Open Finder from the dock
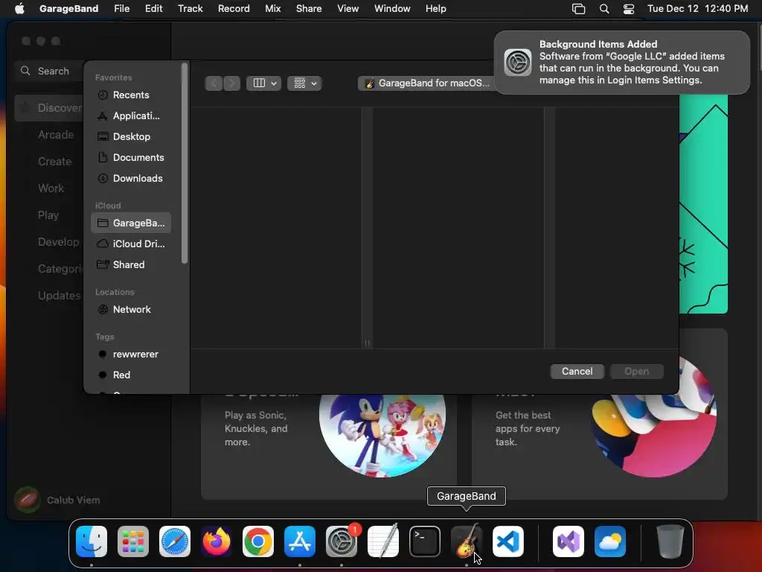This screenshot has width=762, height=572. (92, 541)
